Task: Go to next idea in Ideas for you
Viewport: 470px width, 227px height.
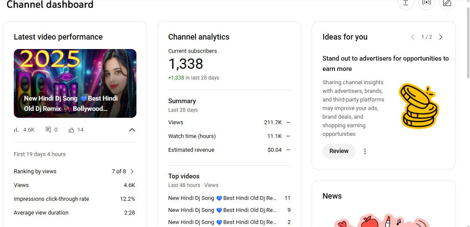Action: point(441,37)
